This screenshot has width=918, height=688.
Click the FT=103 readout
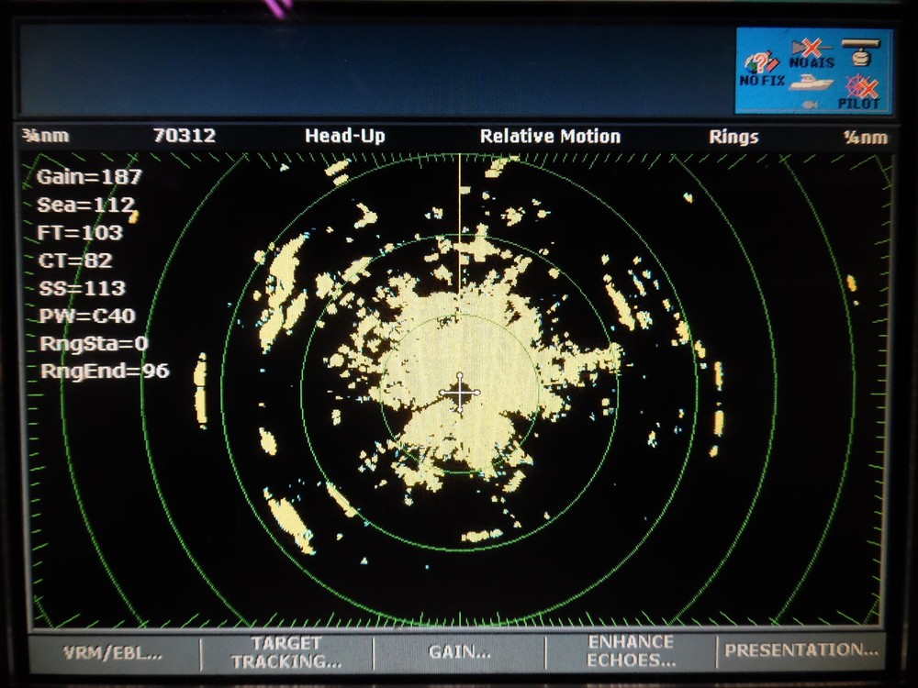(80, 233)
